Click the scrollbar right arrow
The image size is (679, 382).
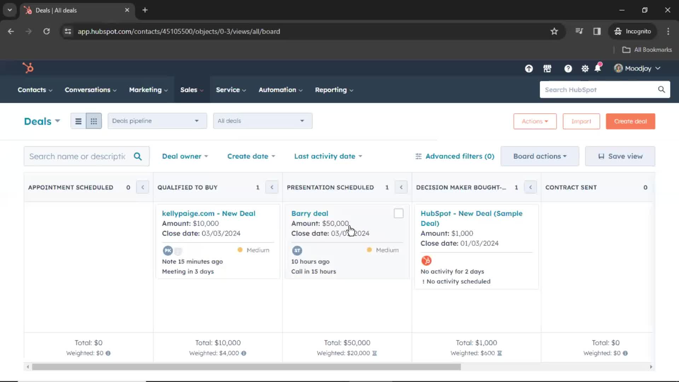pos(651,367)
